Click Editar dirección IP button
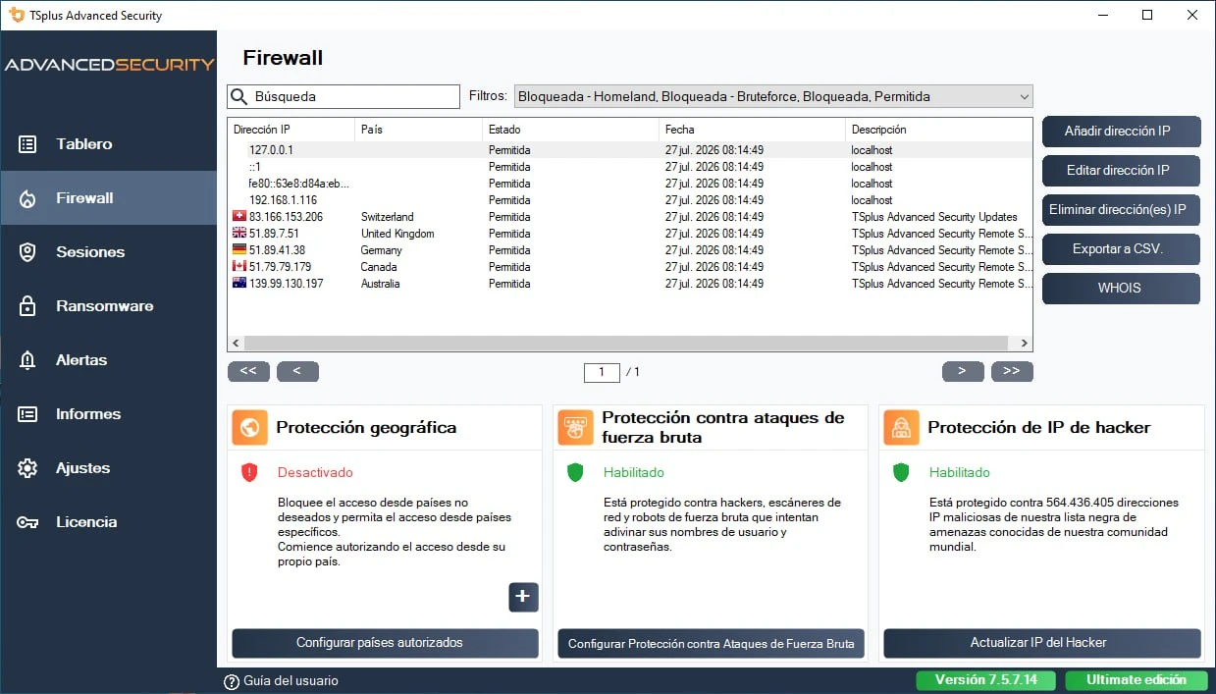1216x694 pixels. click(x=1121, y=171)
